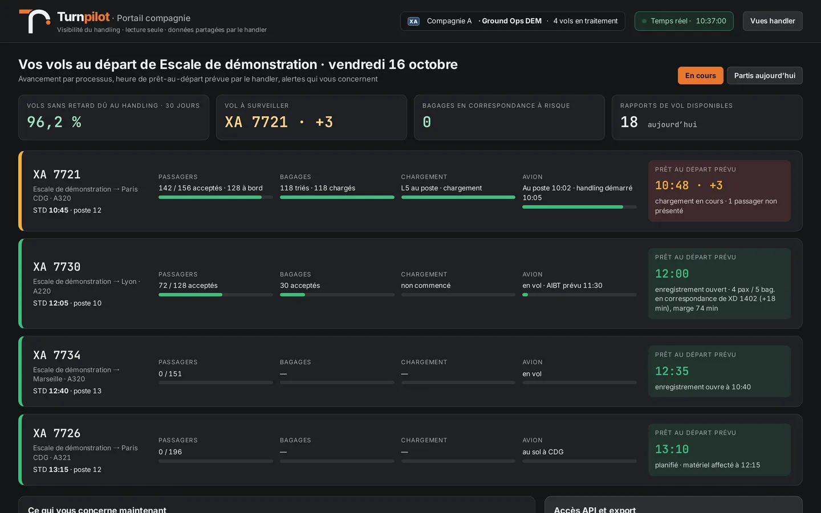Click XA 7721 avion progress bar
The image size is (821, 513).
tap(579, 207)
